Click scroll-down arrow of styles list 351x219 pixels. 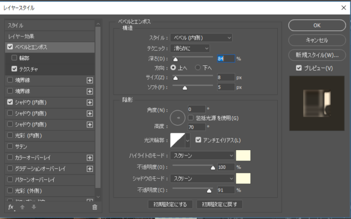click(x=98, y=197)
